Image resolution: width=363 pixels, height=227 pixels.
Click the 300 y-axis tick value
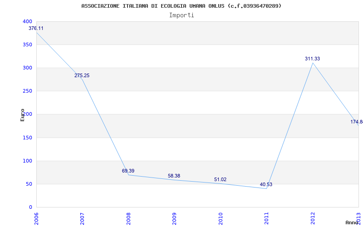tap(27, 68)
